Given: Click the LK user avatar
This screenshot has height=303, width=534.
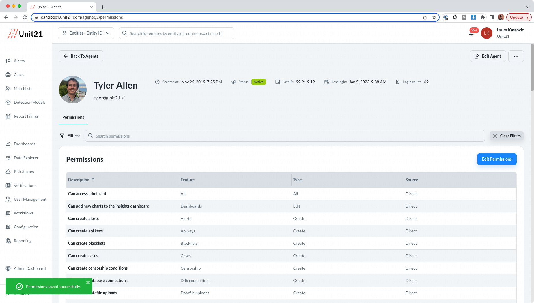Looking at the screenshot, I should [x=487, y=33].
